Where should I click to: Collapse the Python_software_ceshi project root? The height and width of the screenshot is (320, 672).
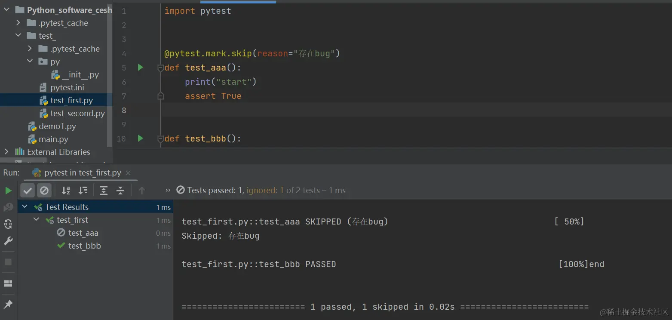pos(6,10)
